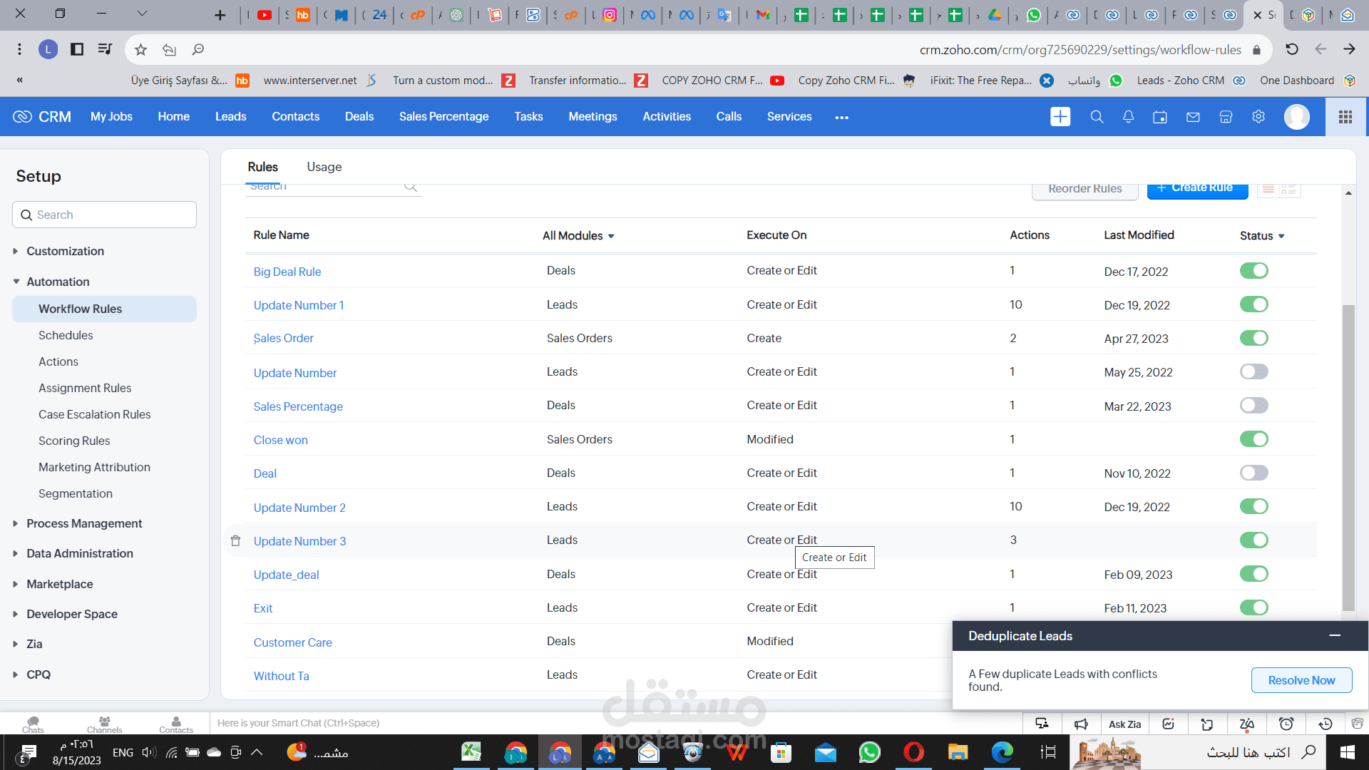Click the setup sidebar Search field
This screenshot has height=770, width=1369.
click(104, 215)
